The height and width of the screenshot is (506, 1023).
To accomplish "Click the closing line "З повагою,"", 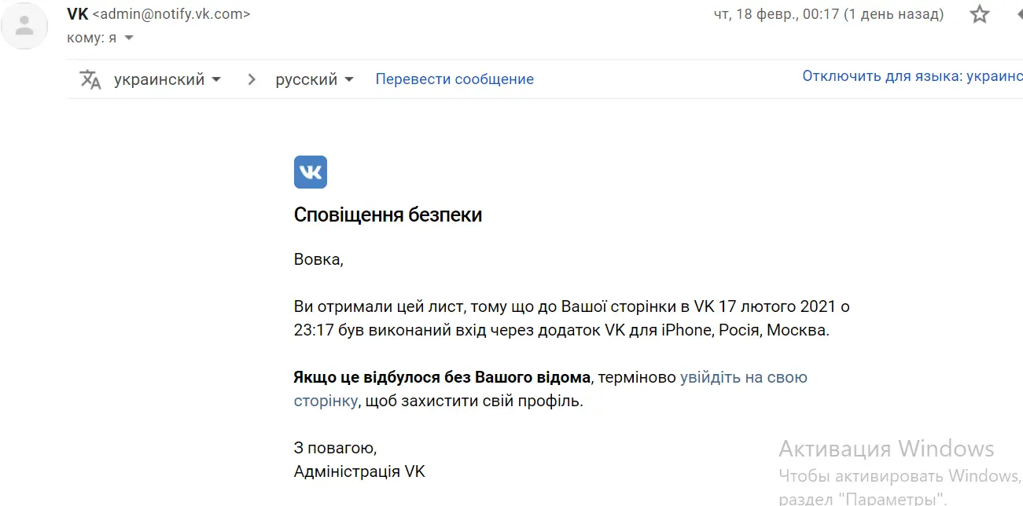I will click(x=335, y=448).
